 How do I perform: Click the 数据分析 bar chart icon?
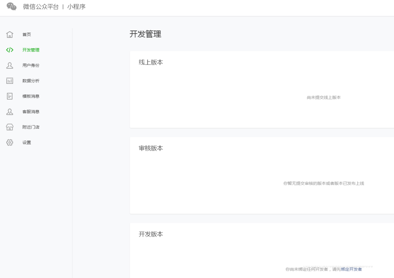click(9, 81)
